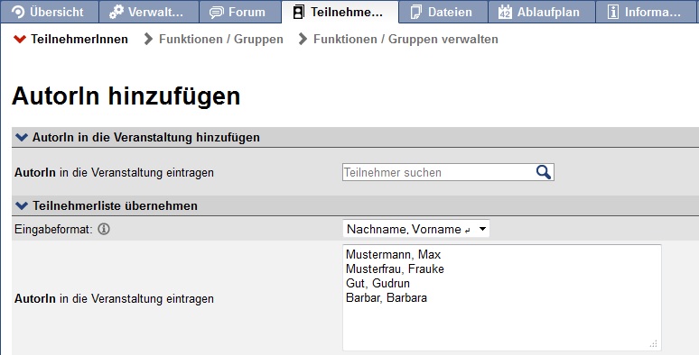Viewport: 699px width, 355px height.
Task: Click the red TeilnehmerInnen arrow
Action: pyautogui.click(x=20, y=39)
